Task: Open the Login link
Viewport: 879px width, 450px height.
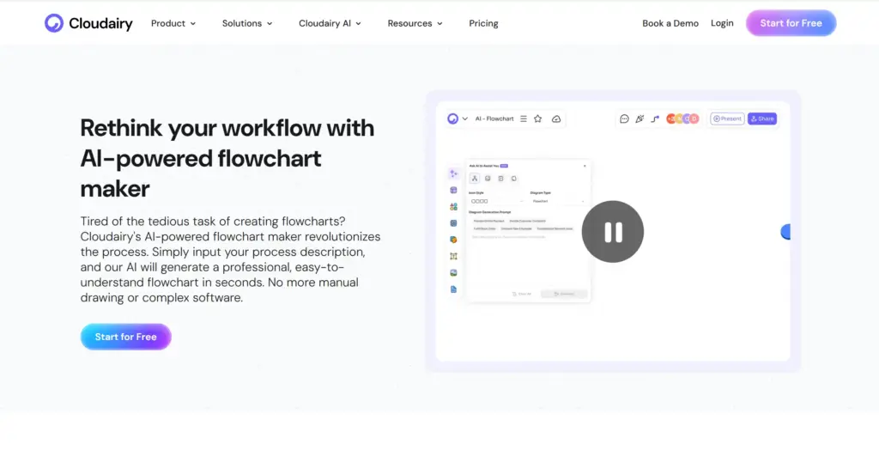Action: point(722,23)
